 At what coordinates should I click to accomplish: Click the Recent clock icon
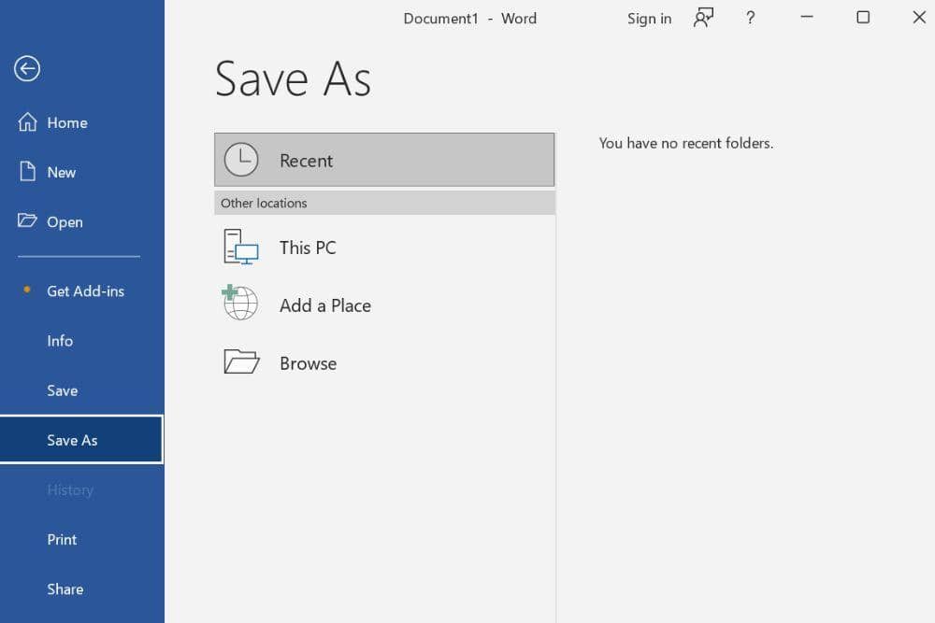point(241,160)
